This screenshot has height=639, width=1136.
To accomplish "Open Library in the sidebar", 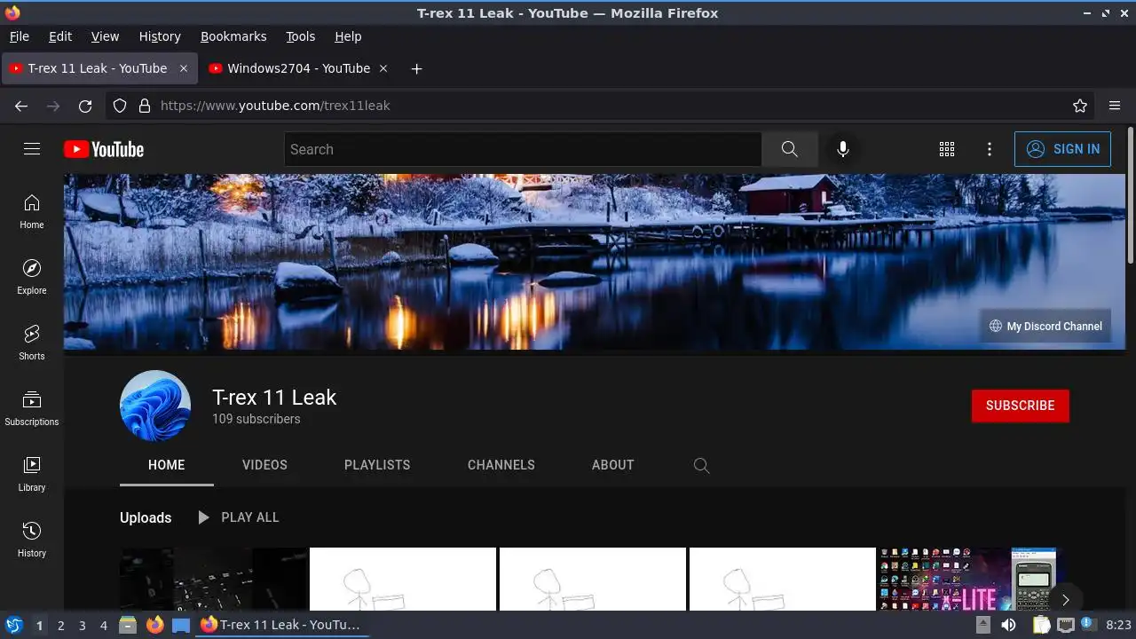I will [x=32, y=474].
